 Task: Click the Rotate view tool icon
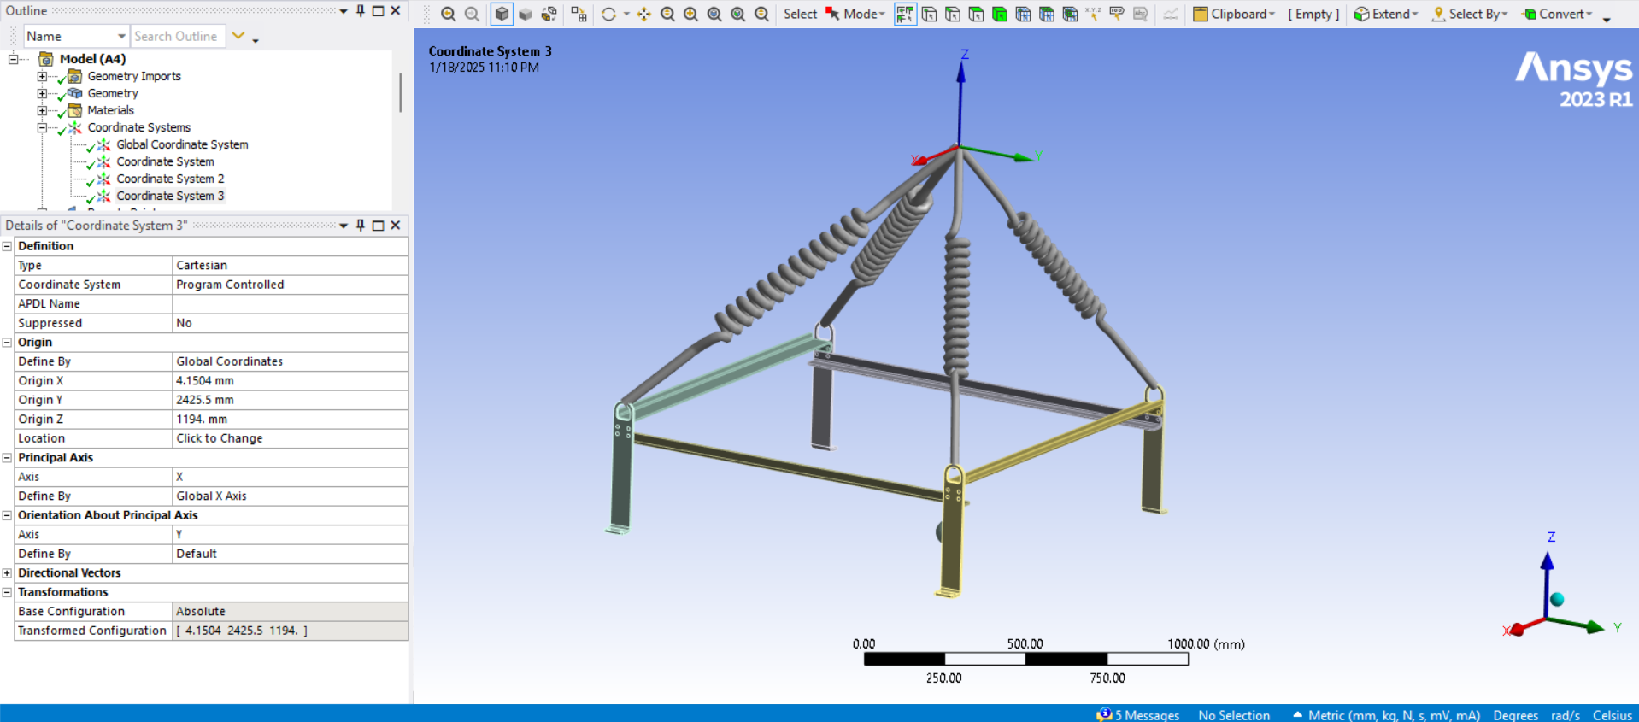click(x=608, y=14)
